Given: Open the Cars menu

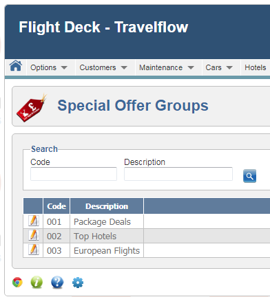Looking at the screenshot, I should (x=219, y=67).
